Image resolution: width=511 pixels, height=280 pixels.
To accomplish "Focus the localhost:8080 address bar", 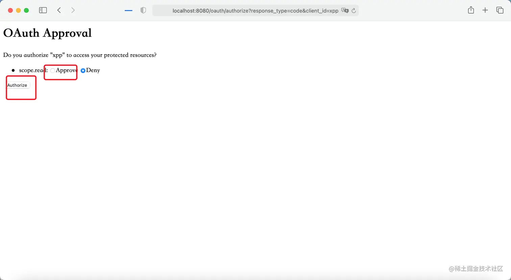I will pyautogui.click(x=255, y=10).
